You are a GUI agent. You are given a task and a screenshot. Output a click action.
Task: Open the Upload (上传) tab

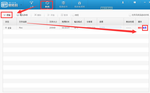32,5
